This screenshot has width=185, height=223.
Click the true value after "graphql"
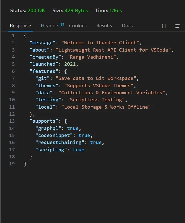point(73,128)
